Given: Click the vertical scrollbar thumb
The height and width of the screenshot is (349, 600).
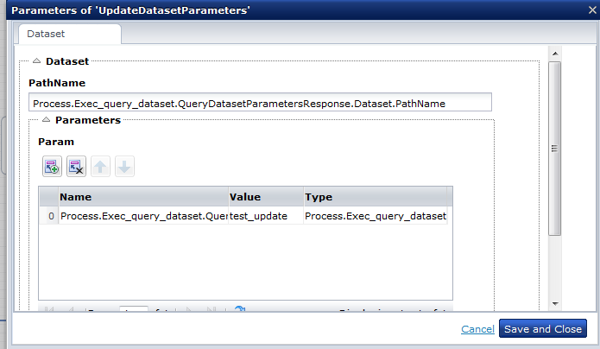Looking at the screenshot, I should pos(555,147).
